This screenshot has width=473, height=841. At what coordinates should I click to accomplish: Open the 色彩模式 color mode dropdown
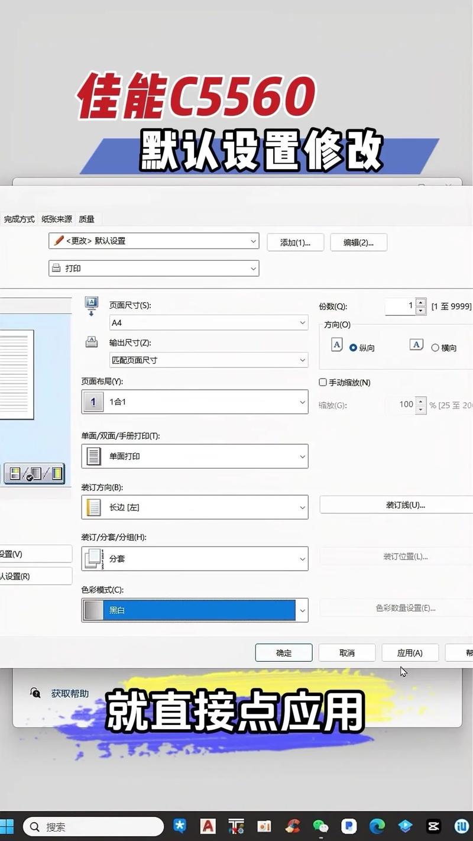(x=302, y=610)
